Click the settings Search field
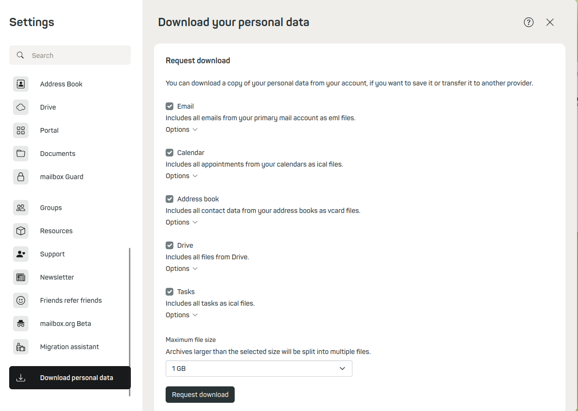578x411 pixels. [x=77, y=56]
